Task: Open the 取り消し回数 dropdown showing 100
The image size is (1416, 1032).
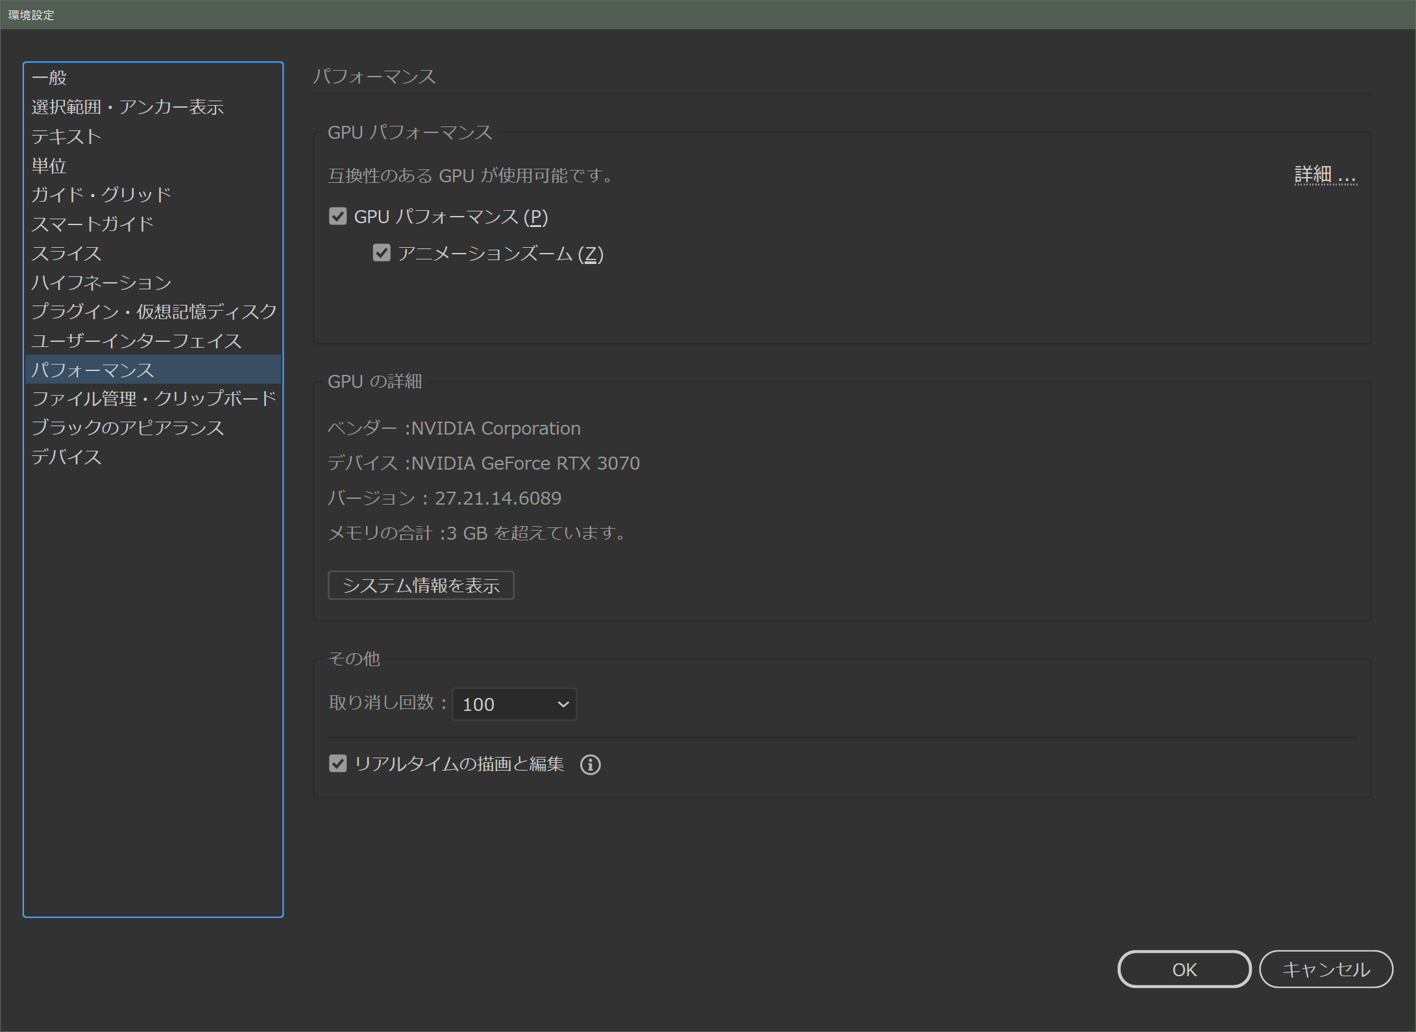Action: point(515,704)
